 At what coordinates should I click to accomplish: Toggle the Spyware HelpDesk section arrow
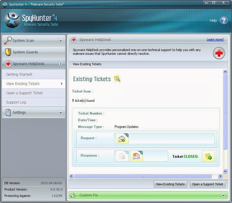point(61,64)
